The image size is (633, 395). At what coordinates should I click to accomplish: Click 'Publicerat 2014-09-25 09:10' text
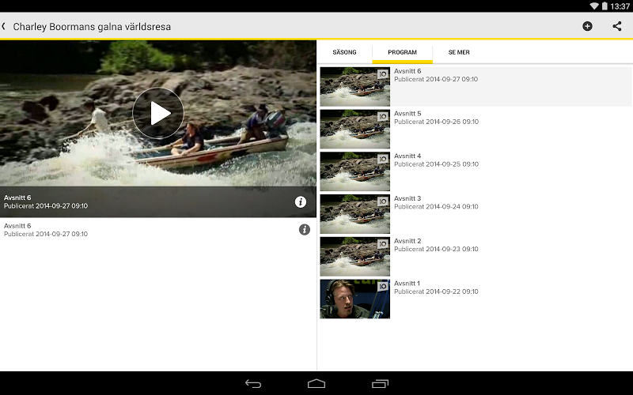pyautogui.click(x=437, y=164)
